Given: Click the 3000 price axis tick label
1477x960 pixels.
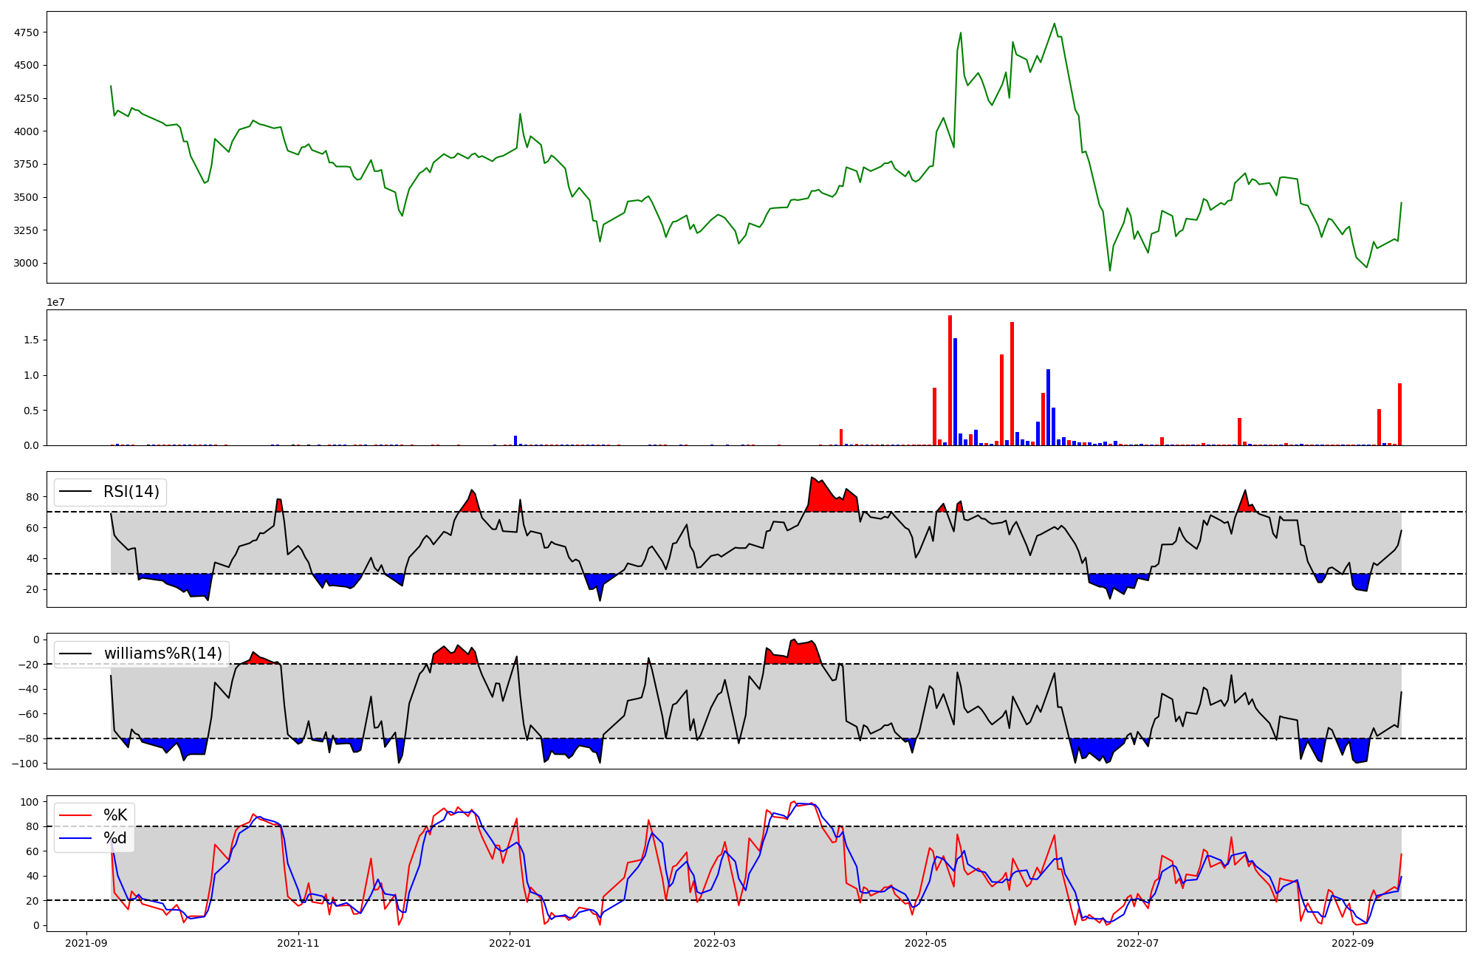Looking at the screenshot, I should pyautogui.click(x=26, y=263).
